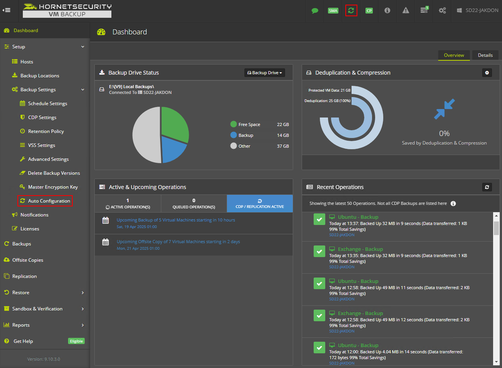Expand the Sandbox & Verification menu arrow

pyautogui.click(x=82, y=309)
